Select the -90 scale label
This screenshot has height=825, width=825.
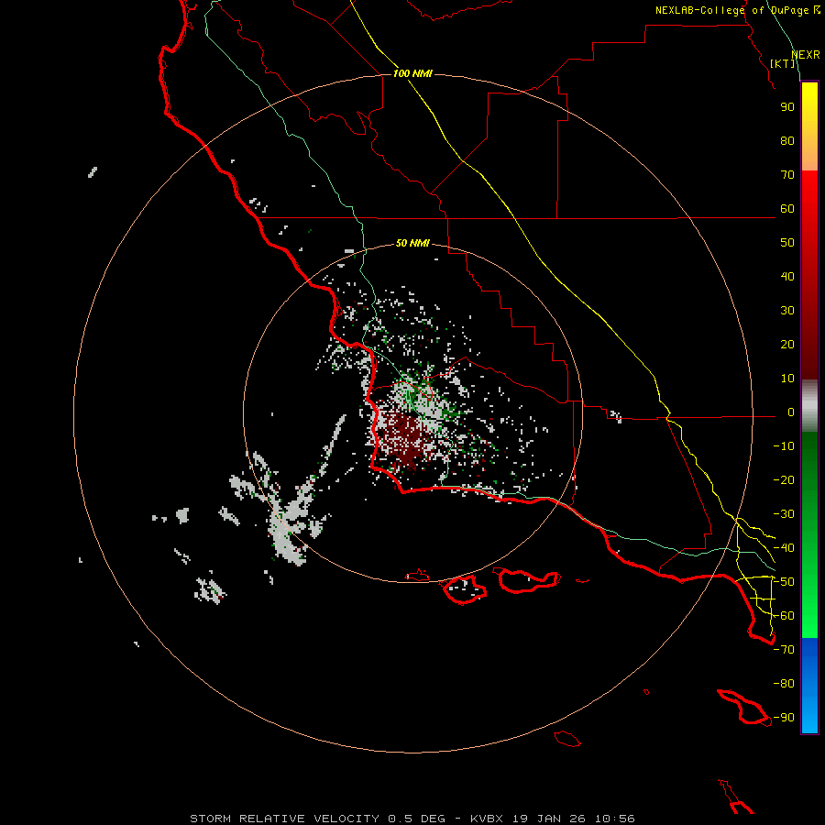pos(784,718)
